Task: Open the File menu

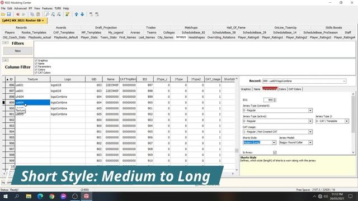Action: point(3,8)
